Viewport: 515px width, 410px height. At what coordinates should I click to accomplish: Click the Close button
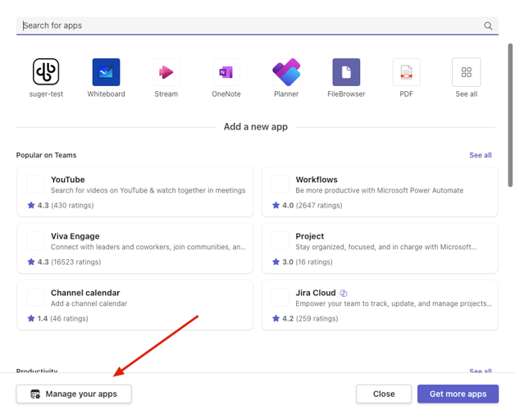tap(384, 394)
